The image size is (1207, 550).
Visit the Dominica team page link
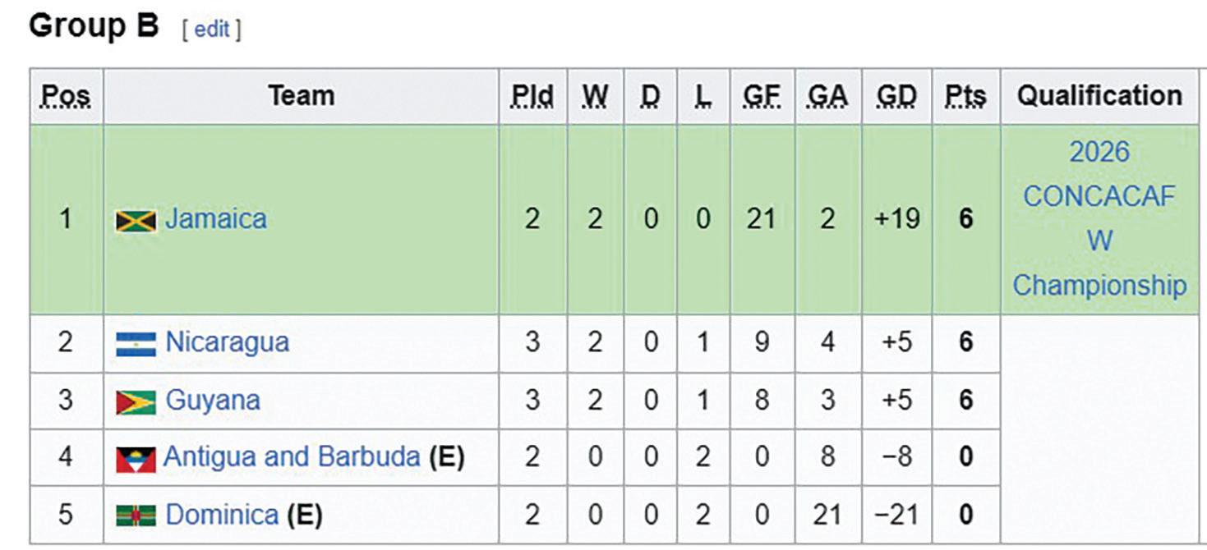pos(222,515)
